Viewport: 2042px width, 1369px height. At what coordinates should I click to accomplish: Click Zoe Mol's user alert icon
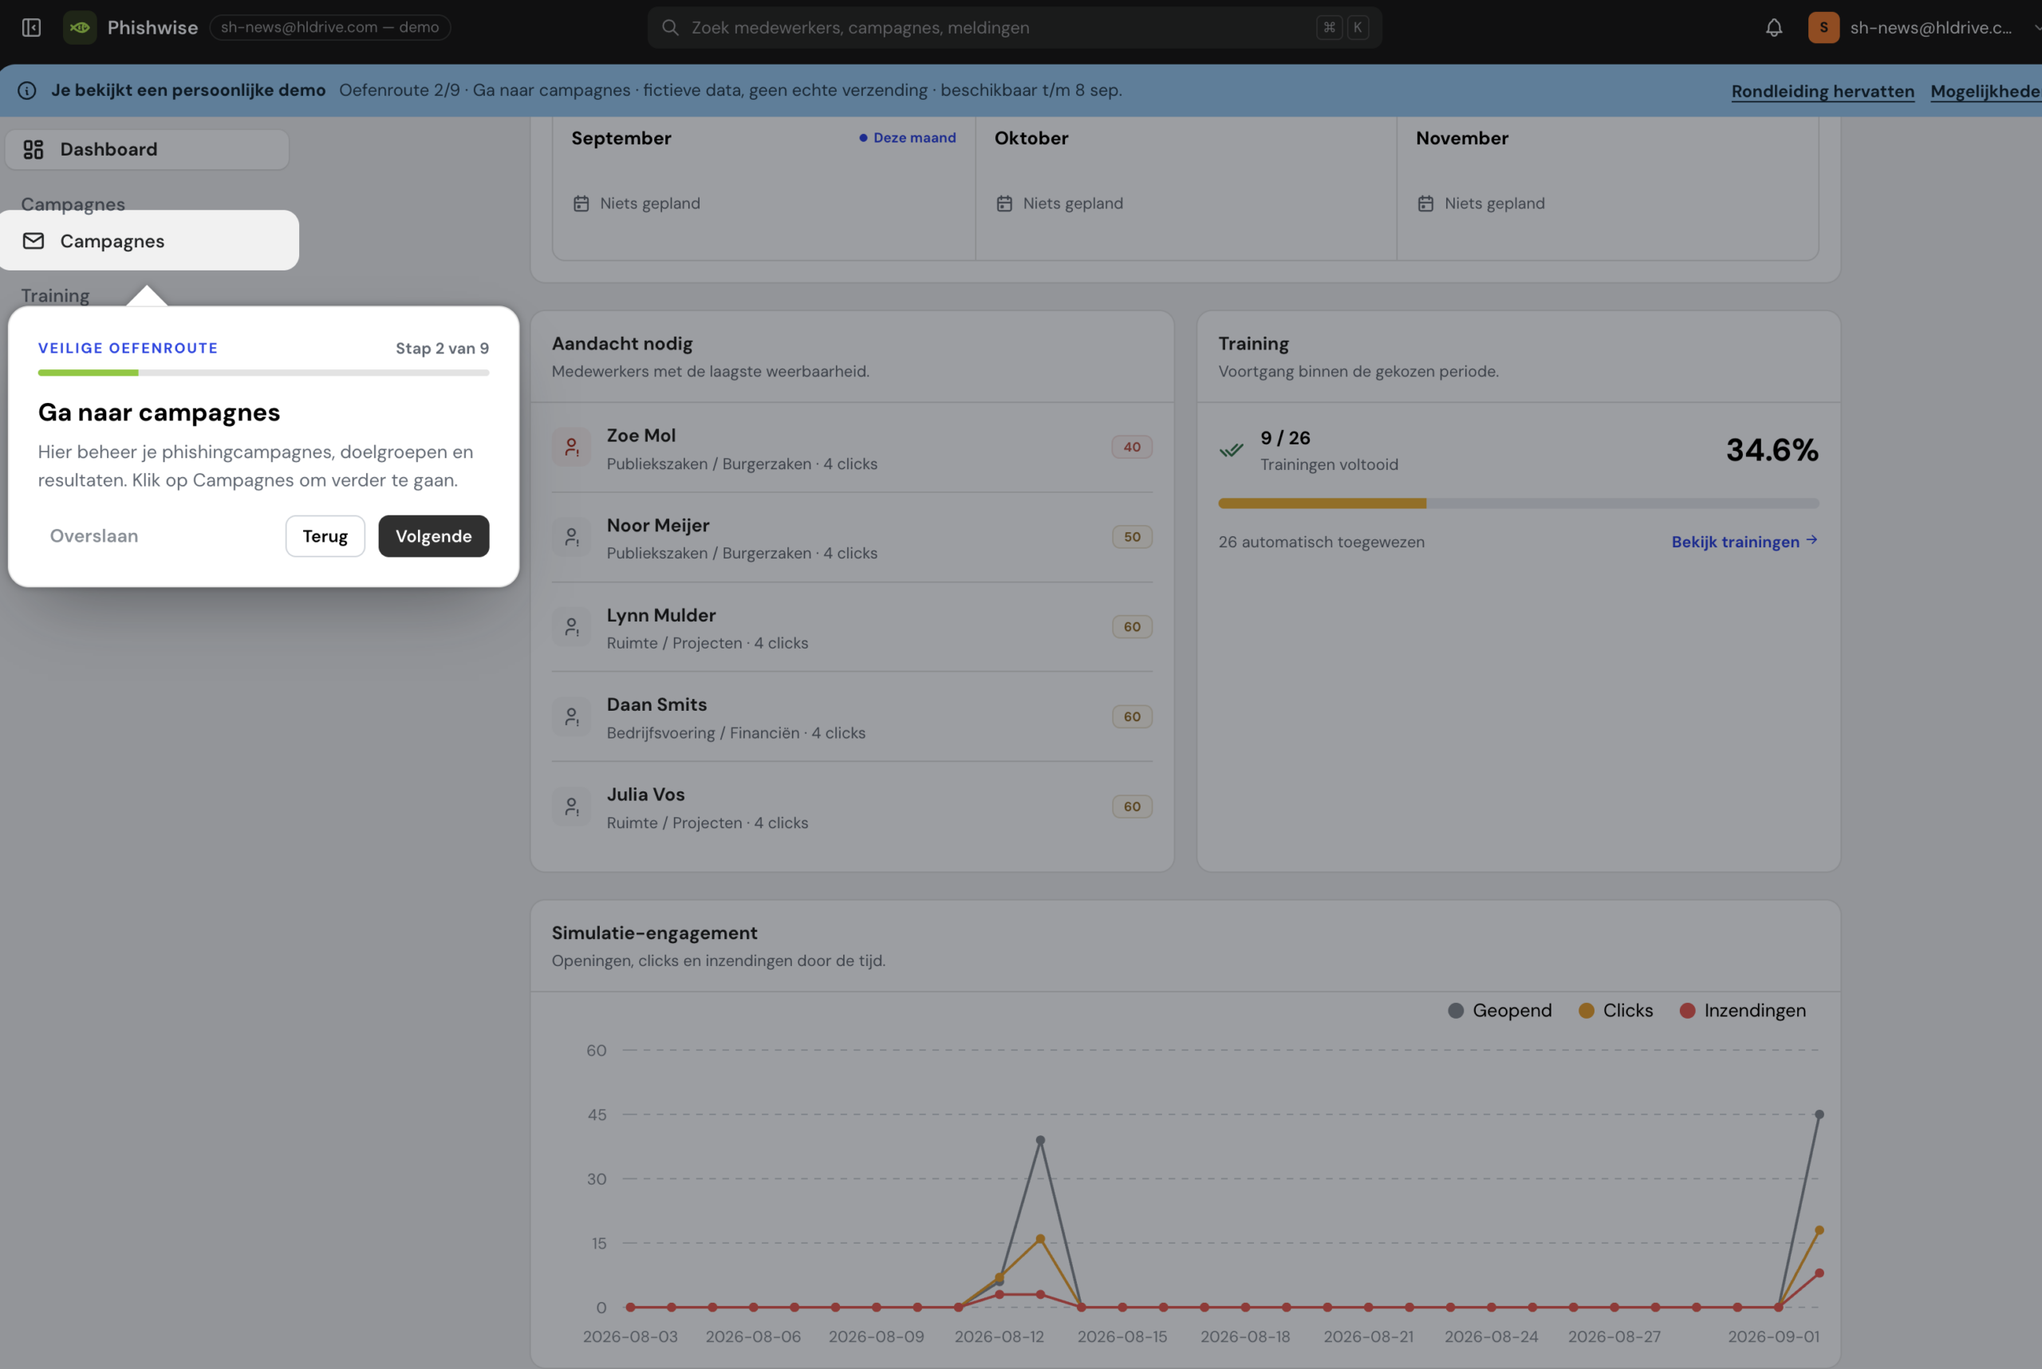(x=572, y=447)
